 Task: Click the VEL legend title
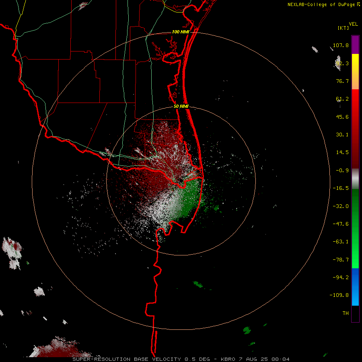[x=353, y=24]
